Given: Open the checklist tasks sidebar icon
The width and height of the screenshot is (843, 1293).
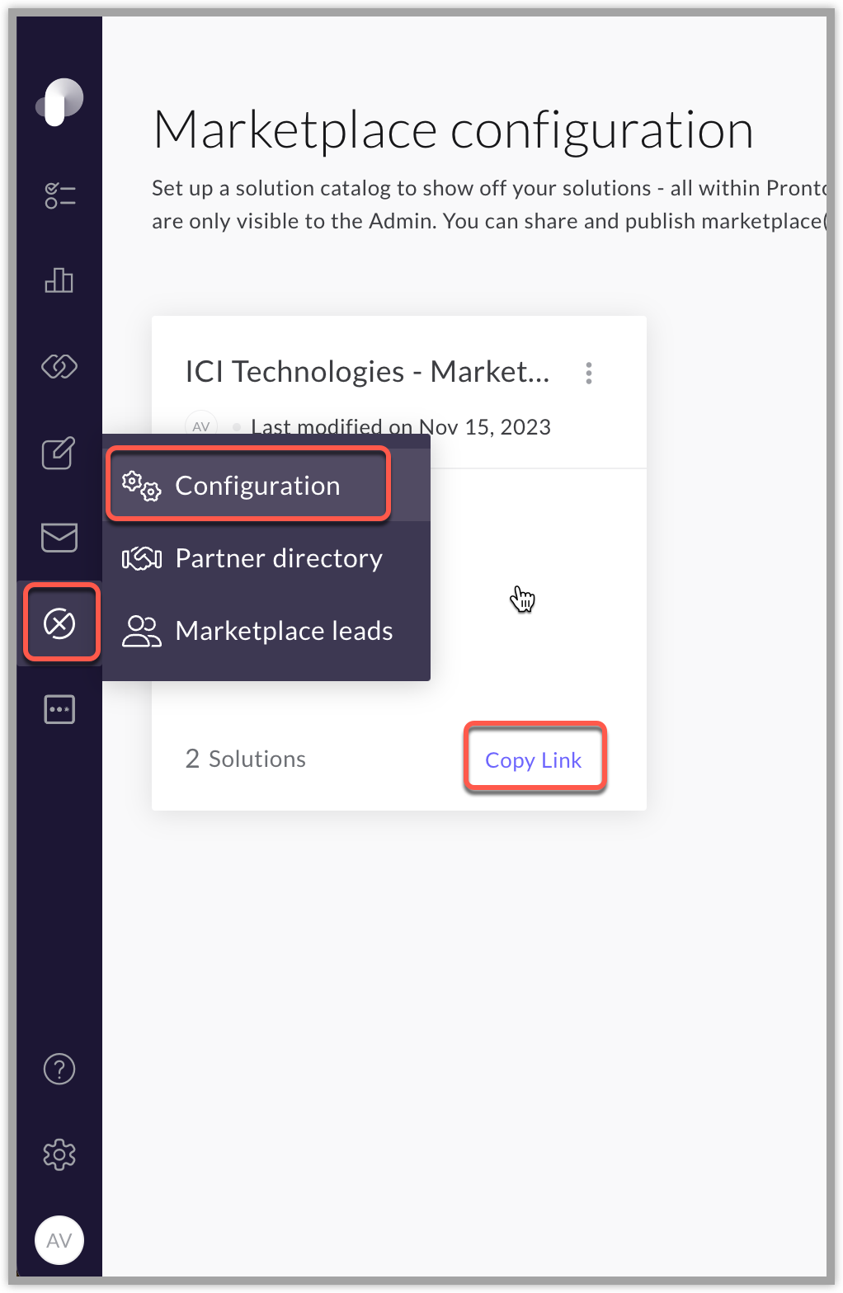Looking at the screenshot, I should tap(59, 195).
